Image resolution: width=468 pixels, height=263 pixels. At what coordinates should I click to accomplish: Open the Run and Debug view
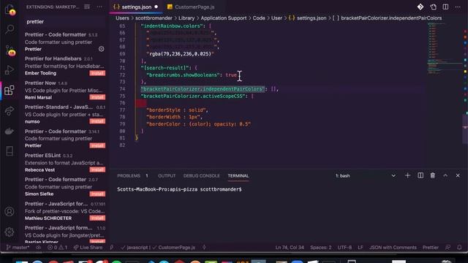pyautogui.click(x=10, y=70)
